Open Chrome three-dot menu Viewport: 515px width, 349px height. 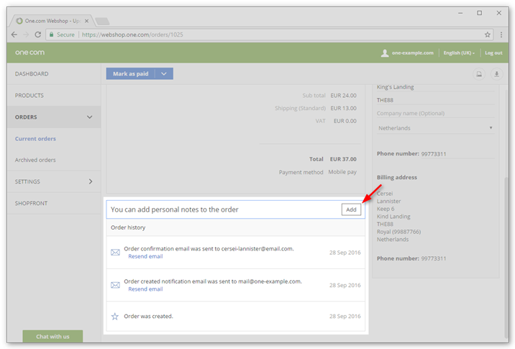[x=501, y=35]
